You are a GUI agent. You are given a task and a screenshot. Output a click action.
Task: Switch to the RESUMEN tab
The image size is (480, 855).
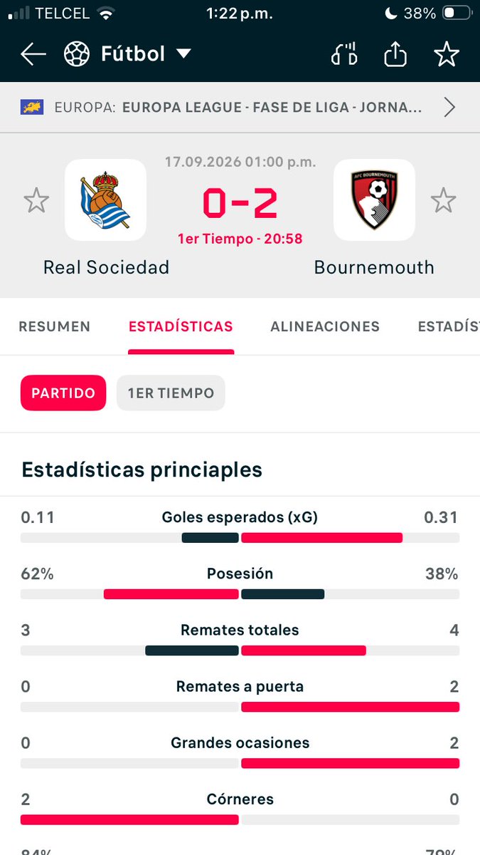[x=55, y=327]
